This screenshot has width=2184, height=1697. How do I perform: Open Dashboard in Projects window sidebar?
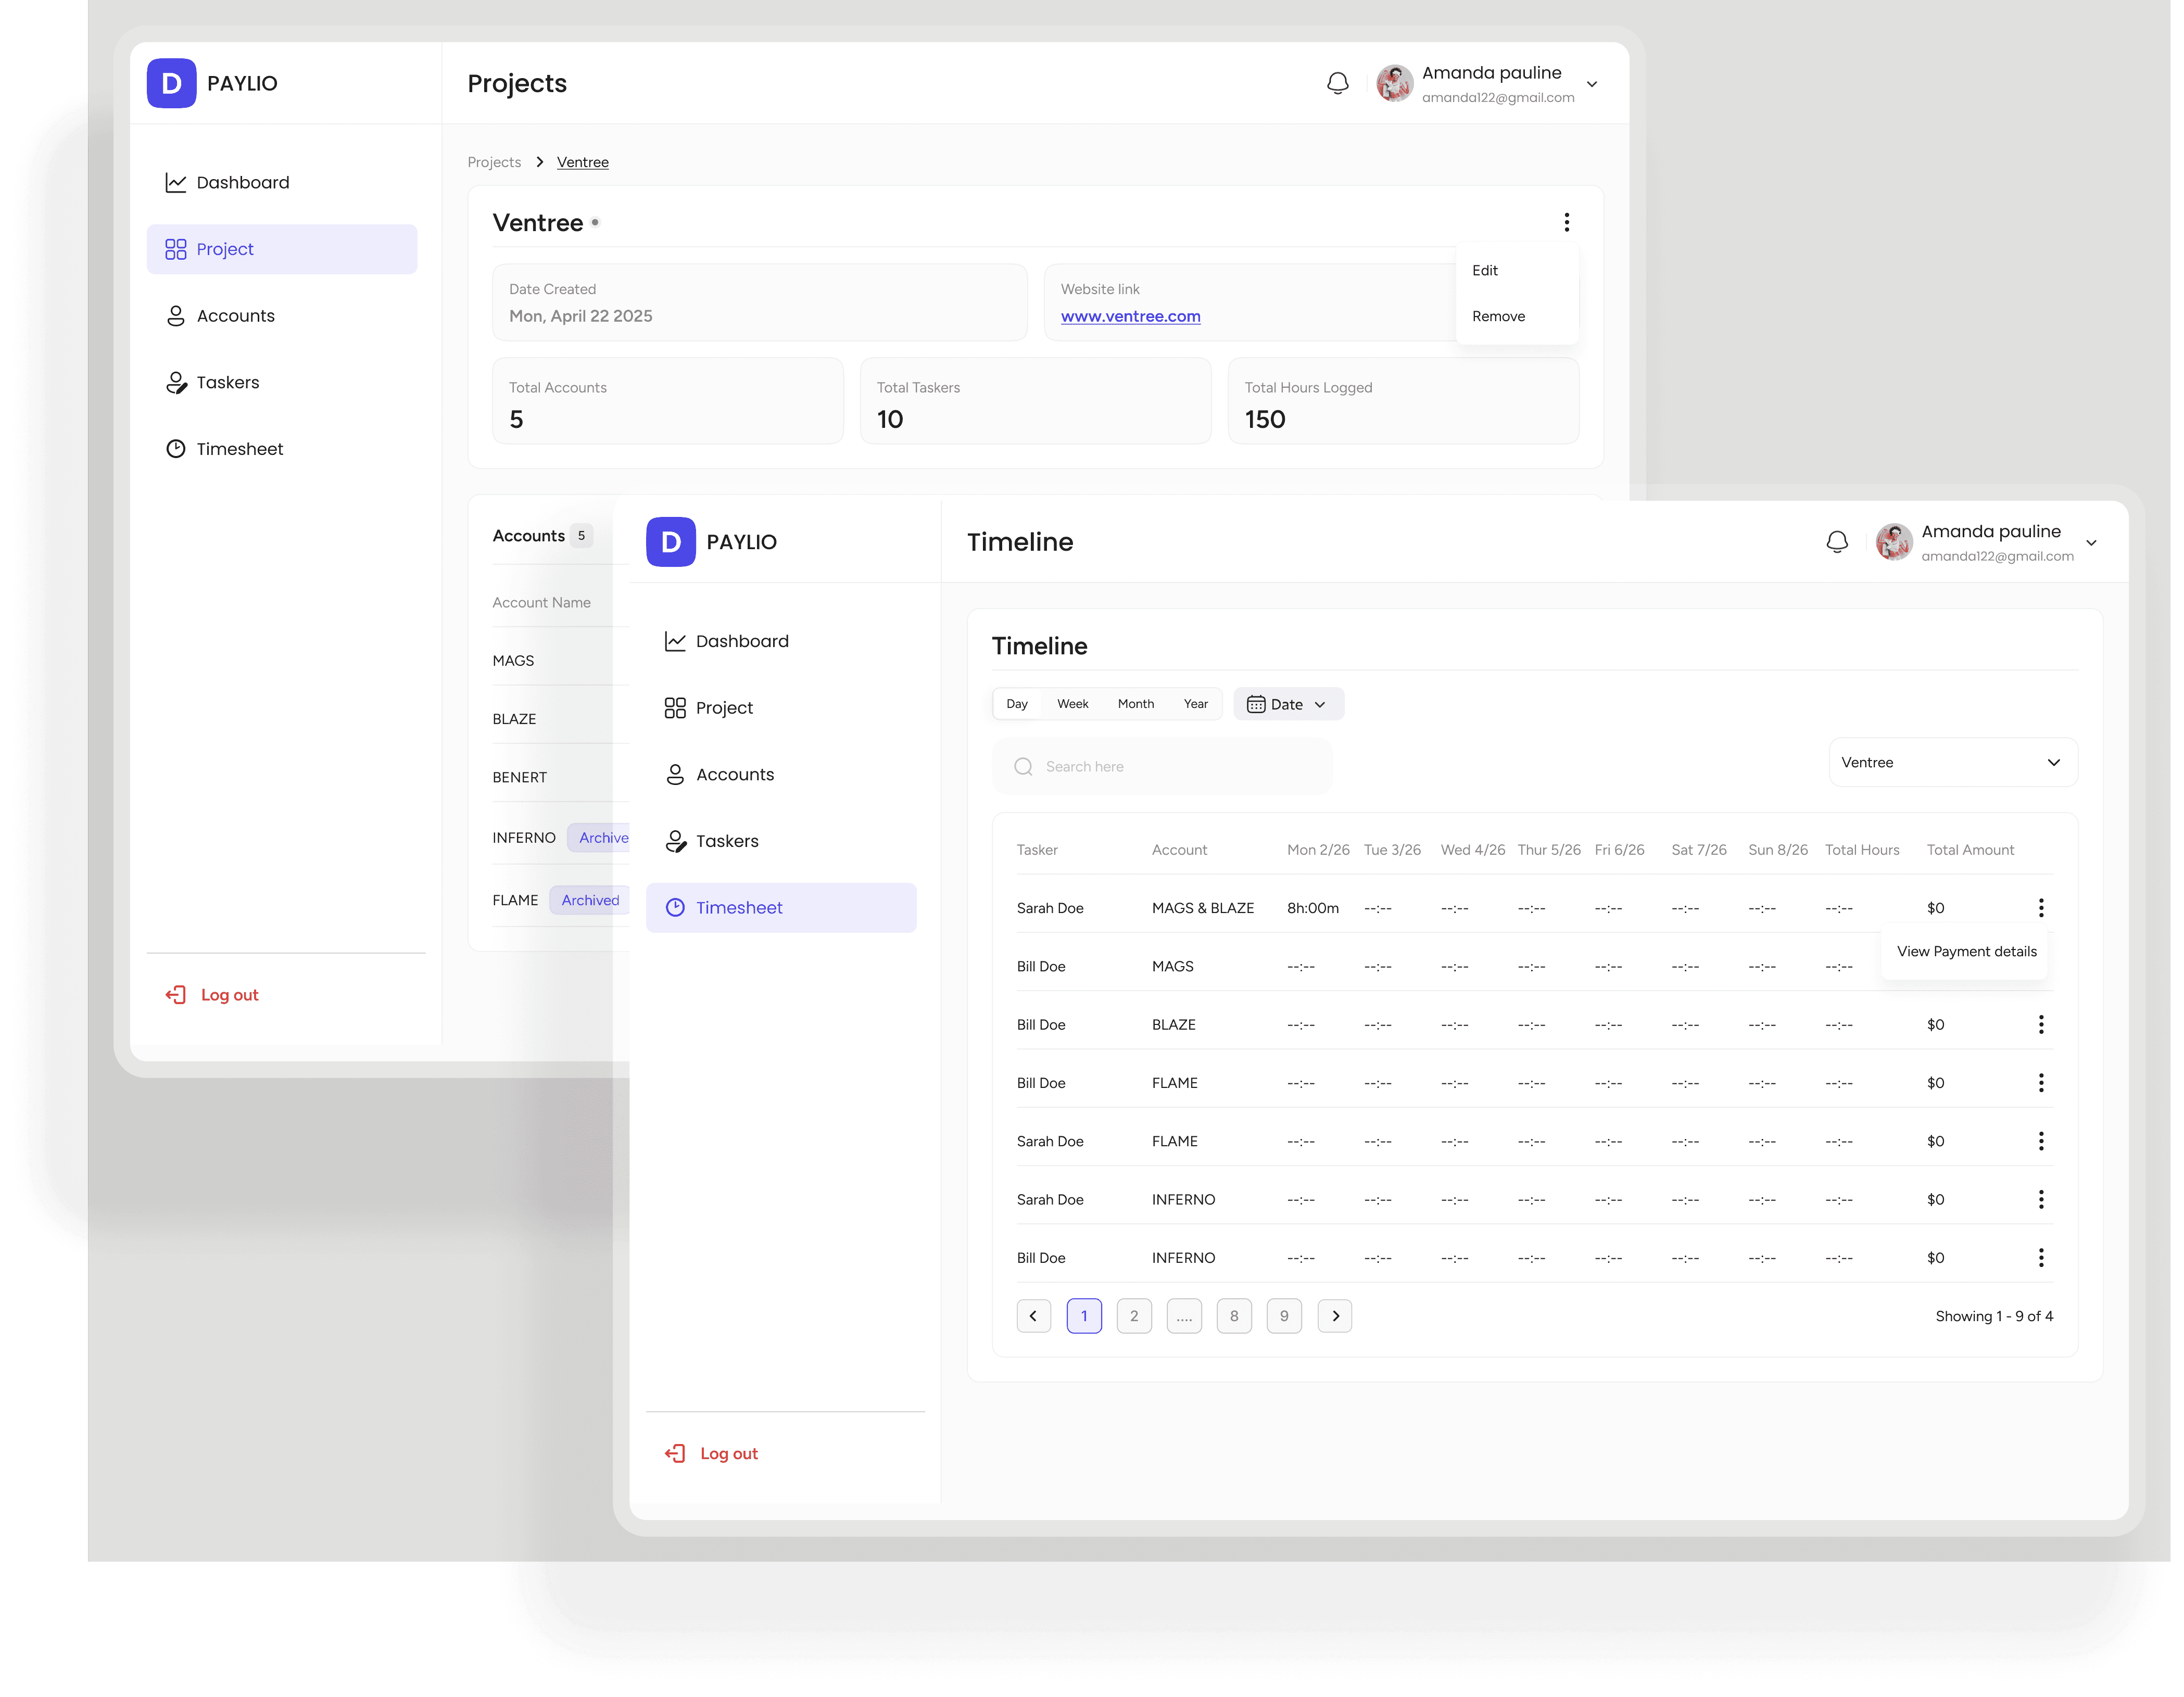[282, 183]
